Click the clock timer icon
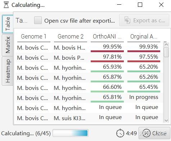Viewport: 171px width, 141px height. click(x=120, y=133)
